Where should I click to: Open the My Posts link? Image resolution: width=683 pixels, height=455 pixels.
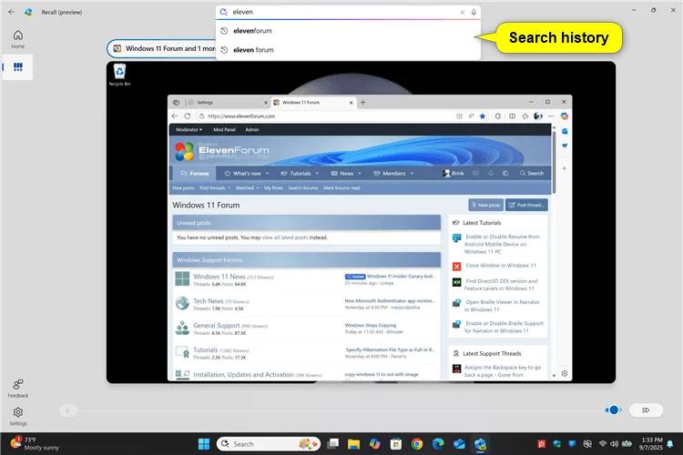273,188
